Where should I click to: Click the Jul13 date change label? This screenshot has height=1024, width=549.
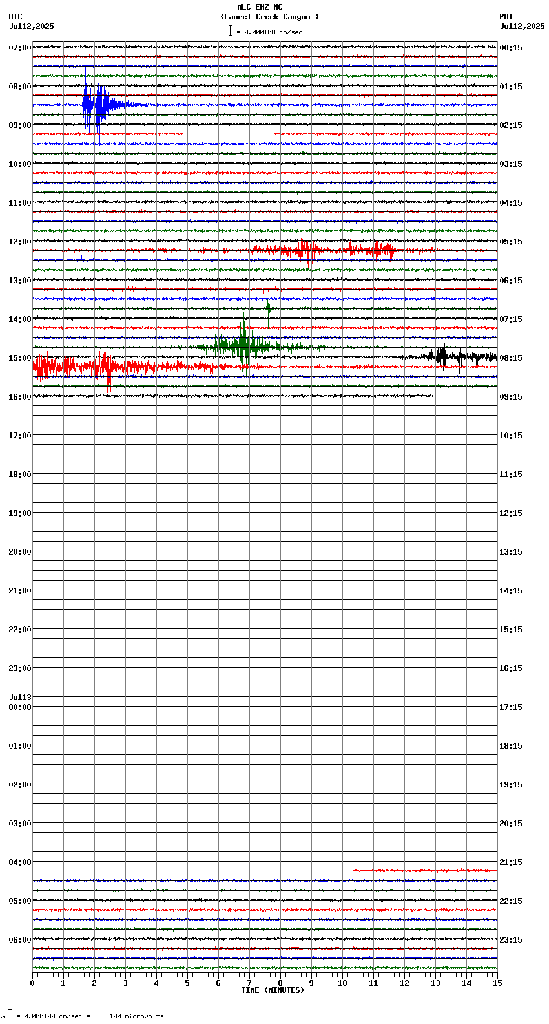tap(20, 698)
